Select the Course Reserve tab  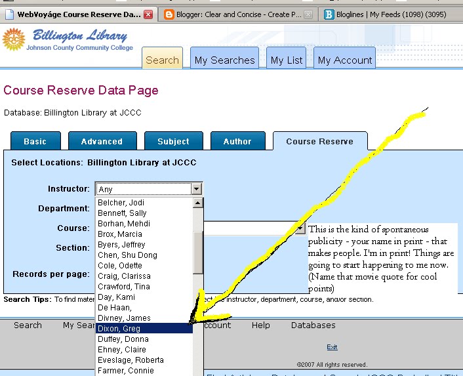pos(320,141)
